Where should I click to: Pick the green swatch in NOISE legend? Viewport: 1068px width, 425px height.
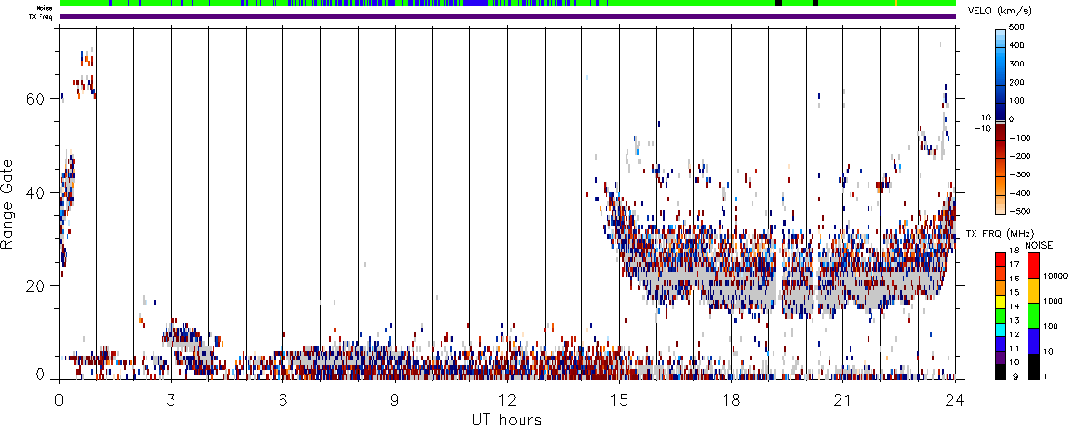[1032, 316]
